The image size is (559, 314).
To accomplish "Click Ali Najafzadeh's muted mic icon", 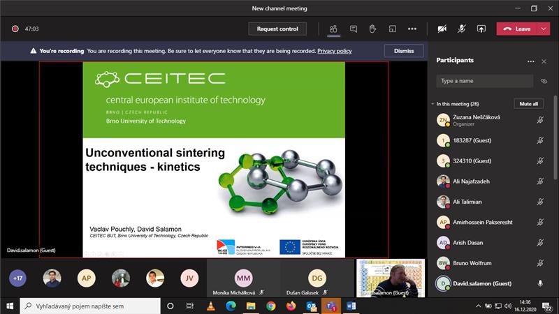I will 540,181.
